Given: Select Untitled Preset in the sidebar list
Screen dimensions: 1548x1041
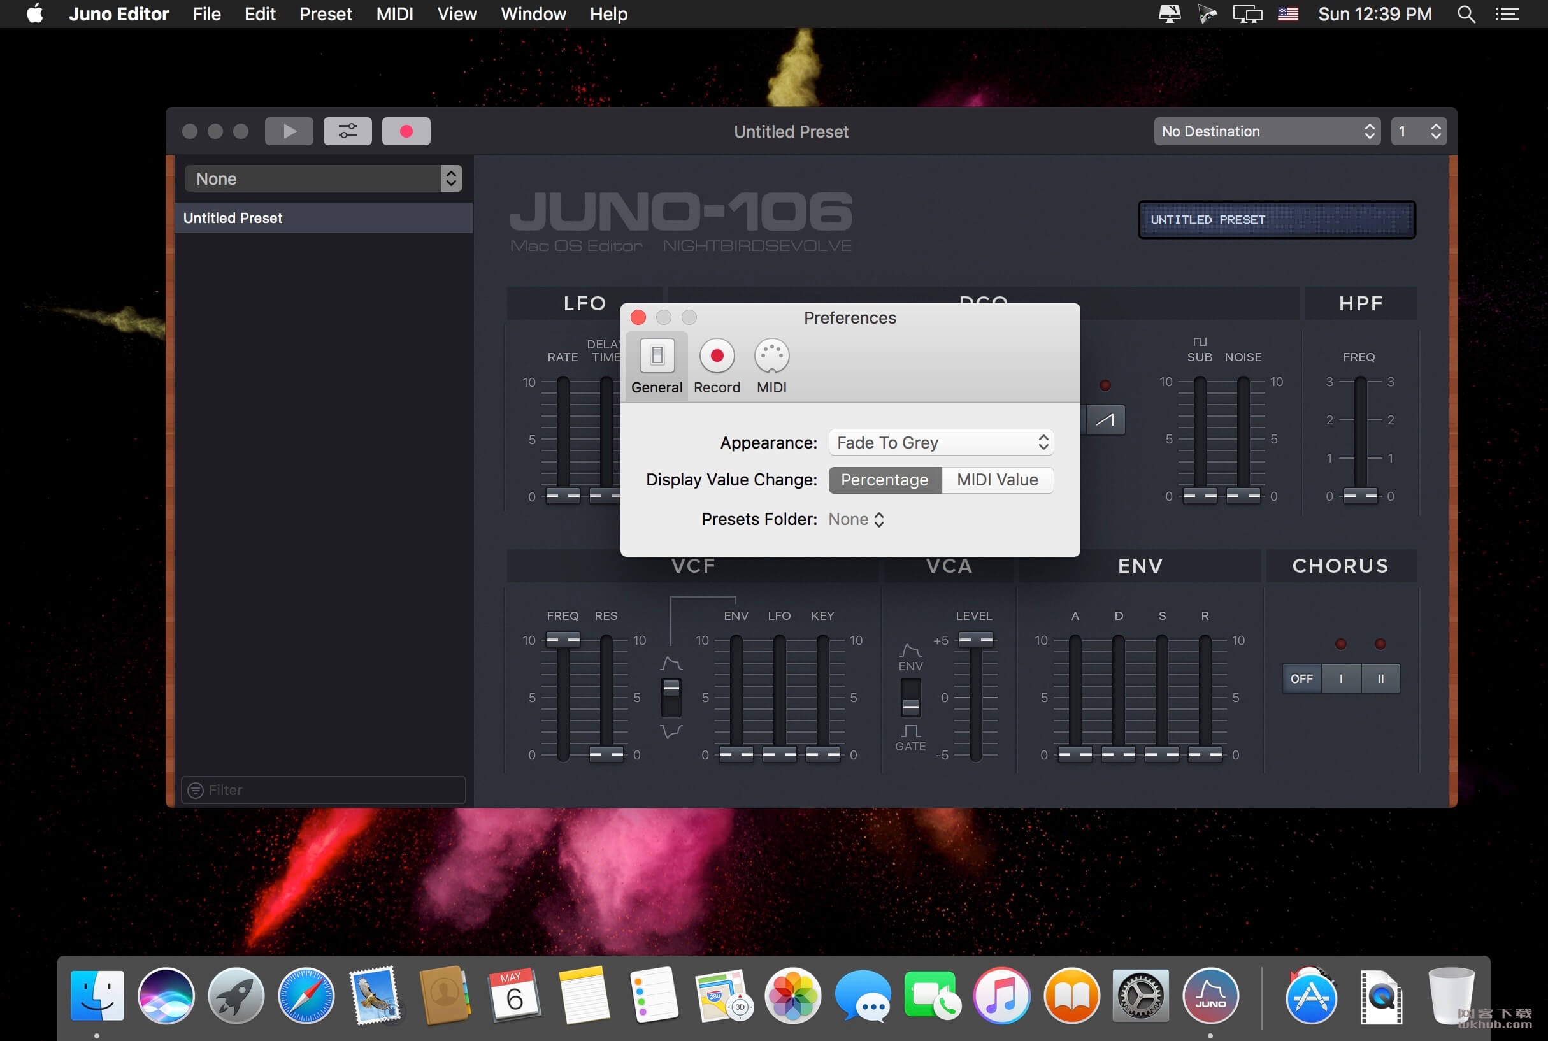Looking at the screenshot, I should (x=324, y=218).
